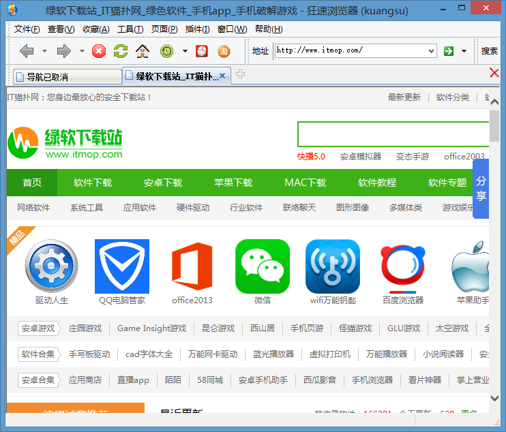This screenshot has width=506, height=432.
Task: Open the cad字体大全 link
Action: click(x=149, y=354)
